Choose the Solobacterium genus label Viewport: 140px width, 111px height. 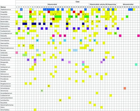(5, 67)
